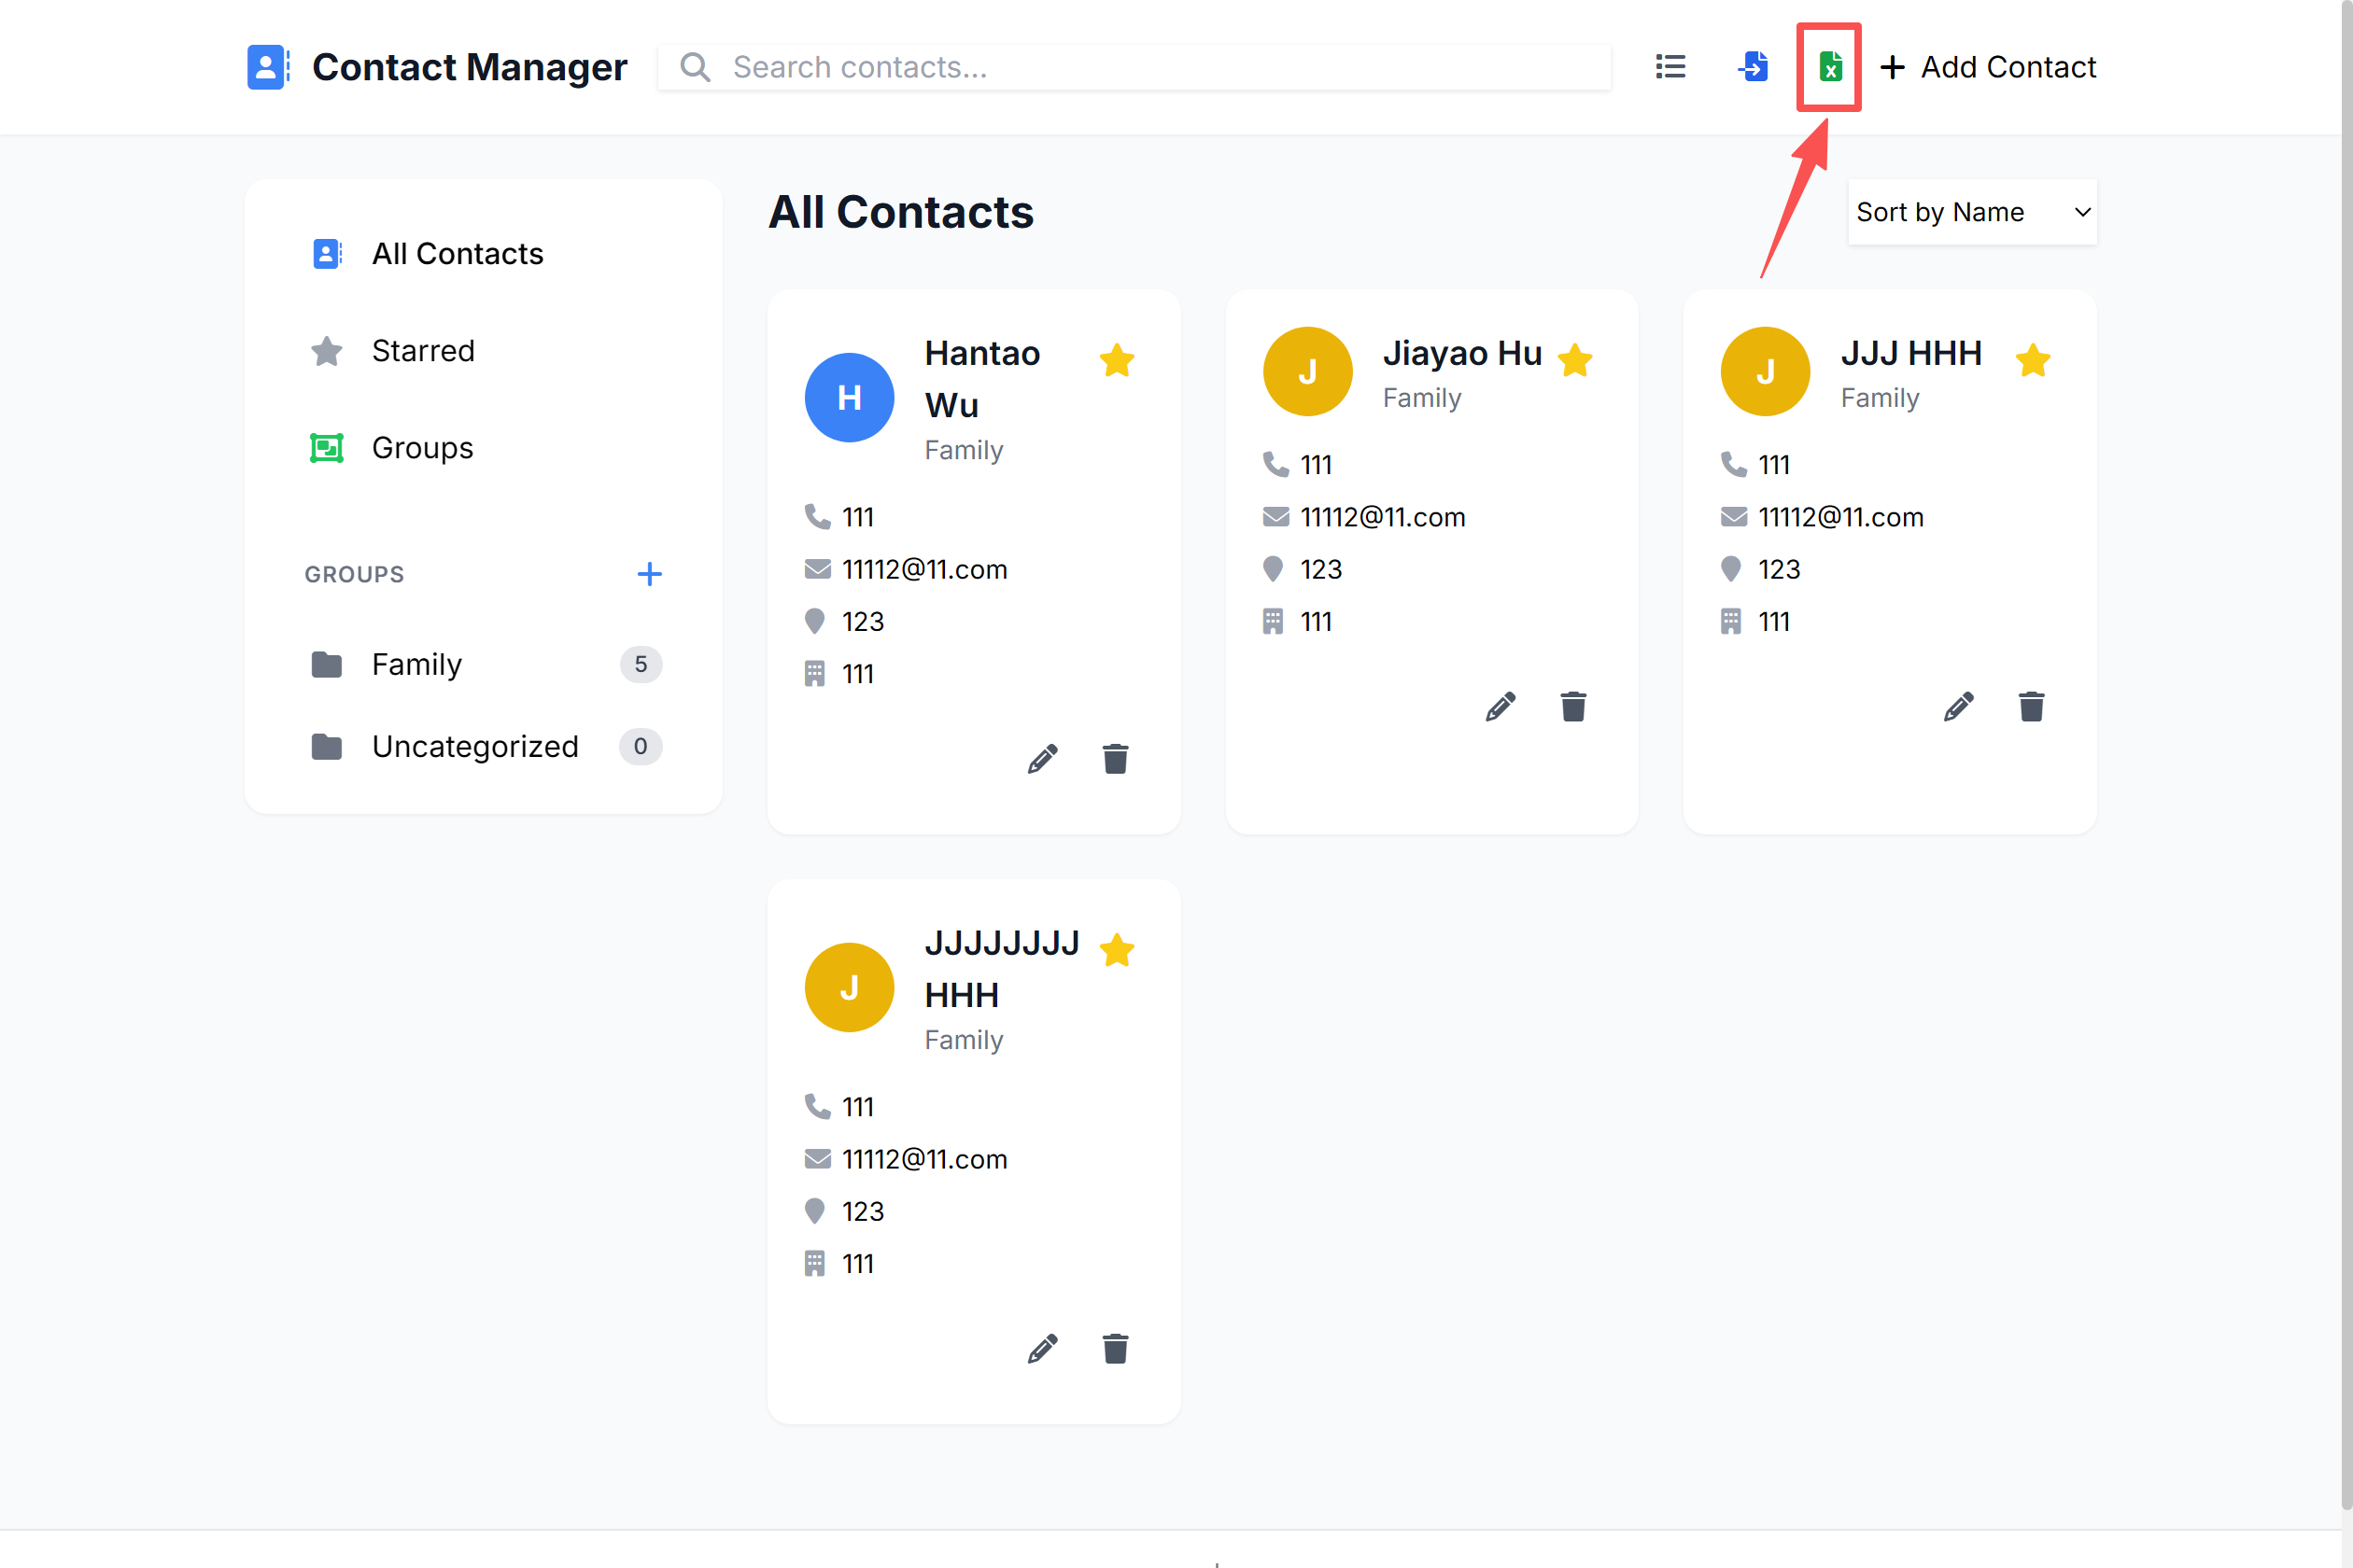This screenshot has height=1568, width=2353.
Task: Toggle star on Jiayao Hu
Action: [x=1574, y=360]
